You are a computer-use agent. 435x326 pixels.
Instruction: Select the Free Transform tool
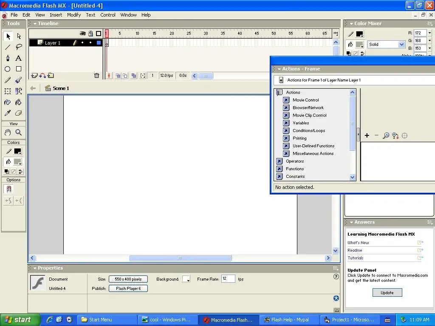point(8,91)
